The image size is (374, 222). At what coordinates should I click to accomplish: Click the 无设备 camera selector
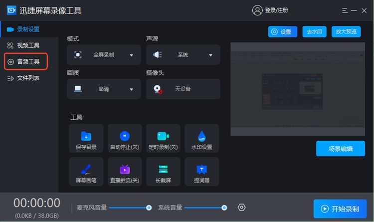183,89
